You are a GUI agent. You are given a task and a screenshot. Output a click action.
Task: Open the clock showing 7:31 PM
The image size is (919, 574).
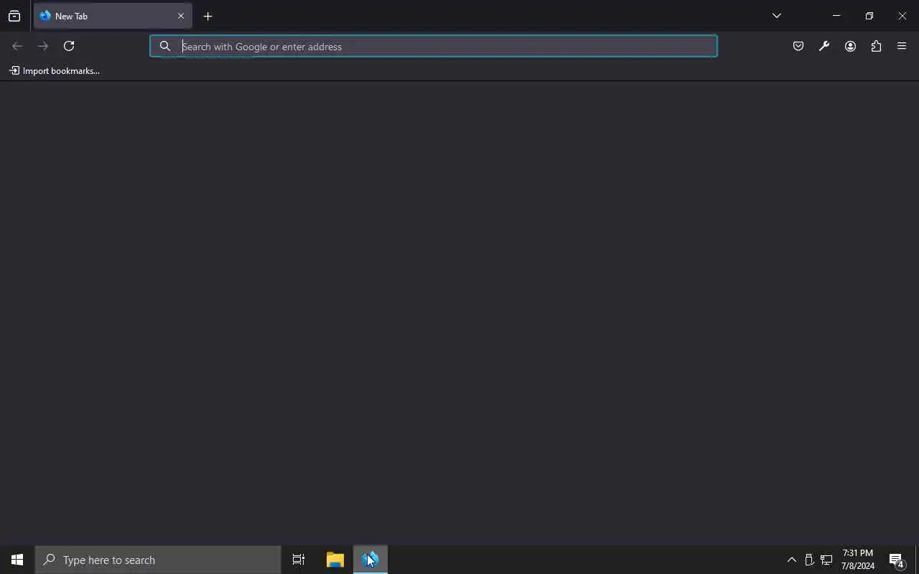pos(858,560)
